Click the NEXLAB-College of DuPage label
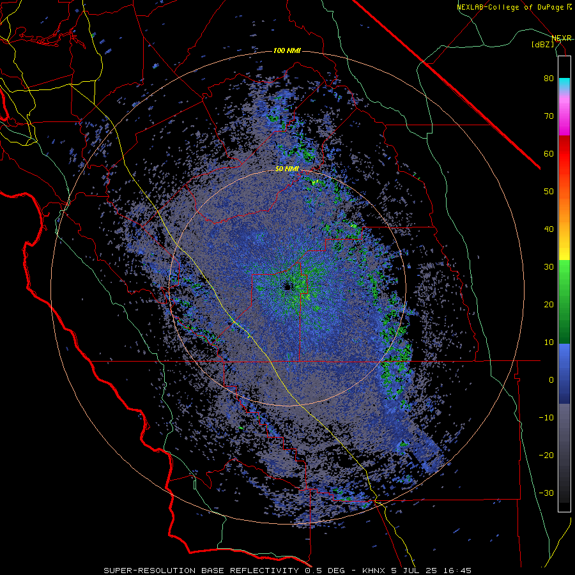Viewport: 575px width, 575px height. (x=514, y=7)
